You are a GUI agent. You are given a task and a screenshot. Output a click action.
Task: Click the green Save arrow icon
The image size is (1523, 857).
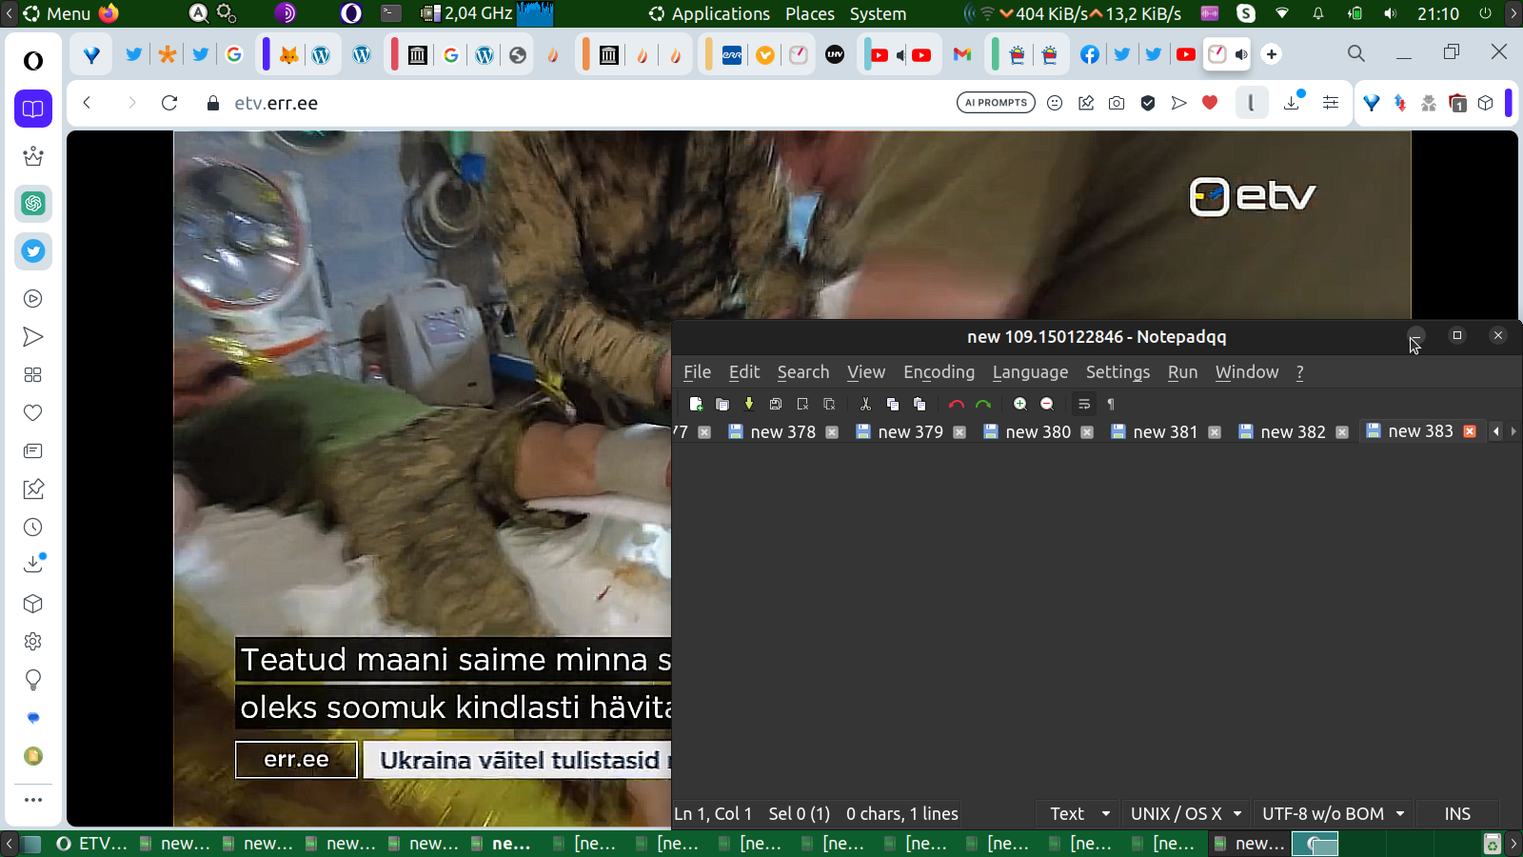pyautogui.click(x=749, y=404)
